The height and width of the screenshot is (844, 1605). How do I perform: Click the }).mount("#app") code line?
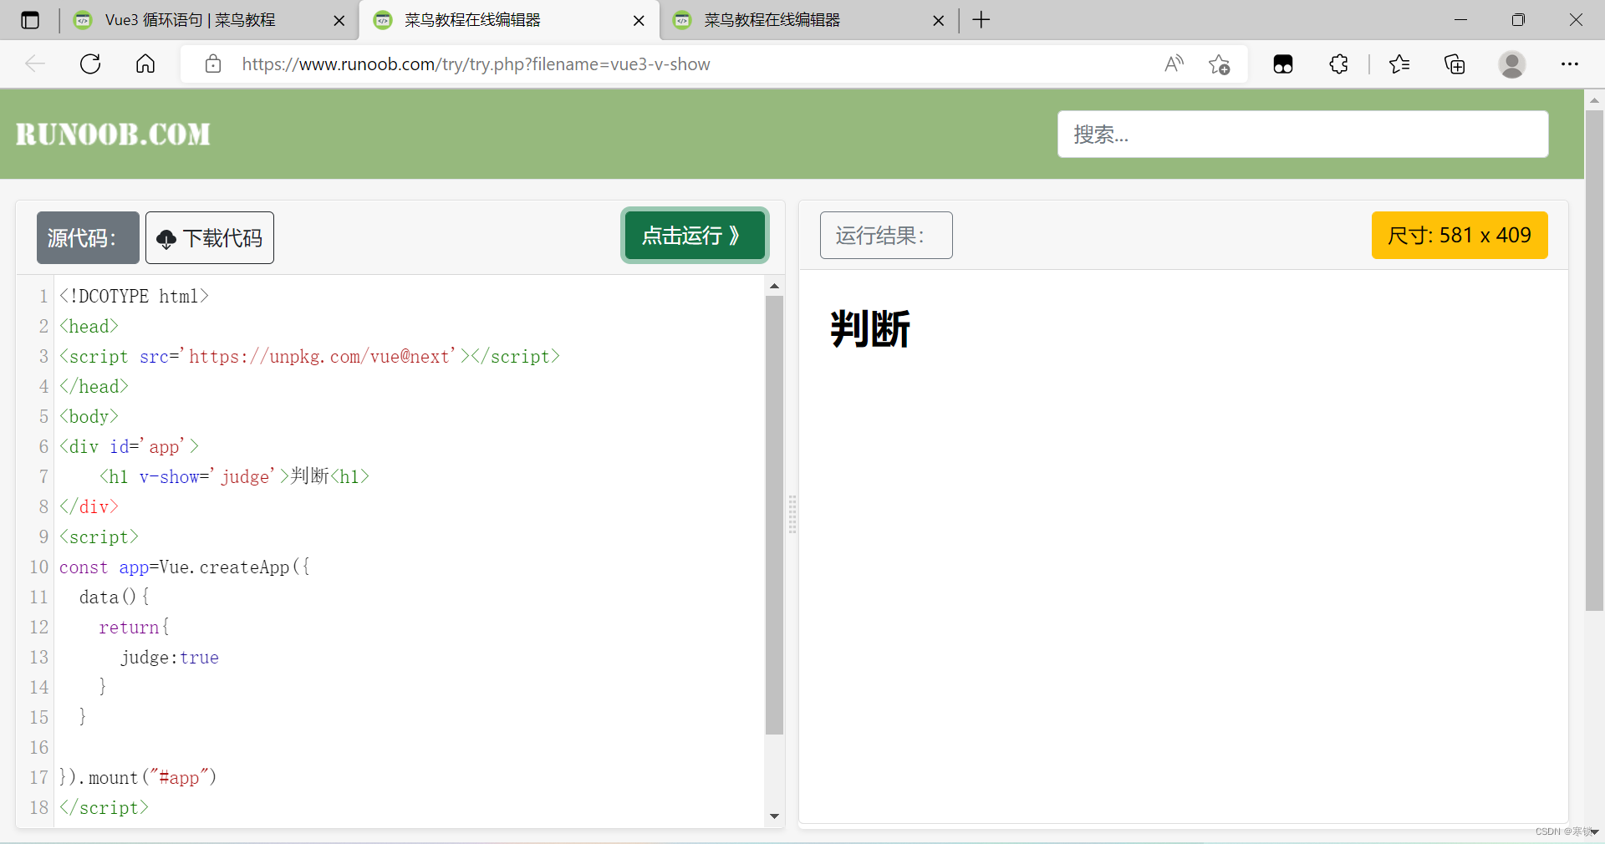click(x=138, y=778)
